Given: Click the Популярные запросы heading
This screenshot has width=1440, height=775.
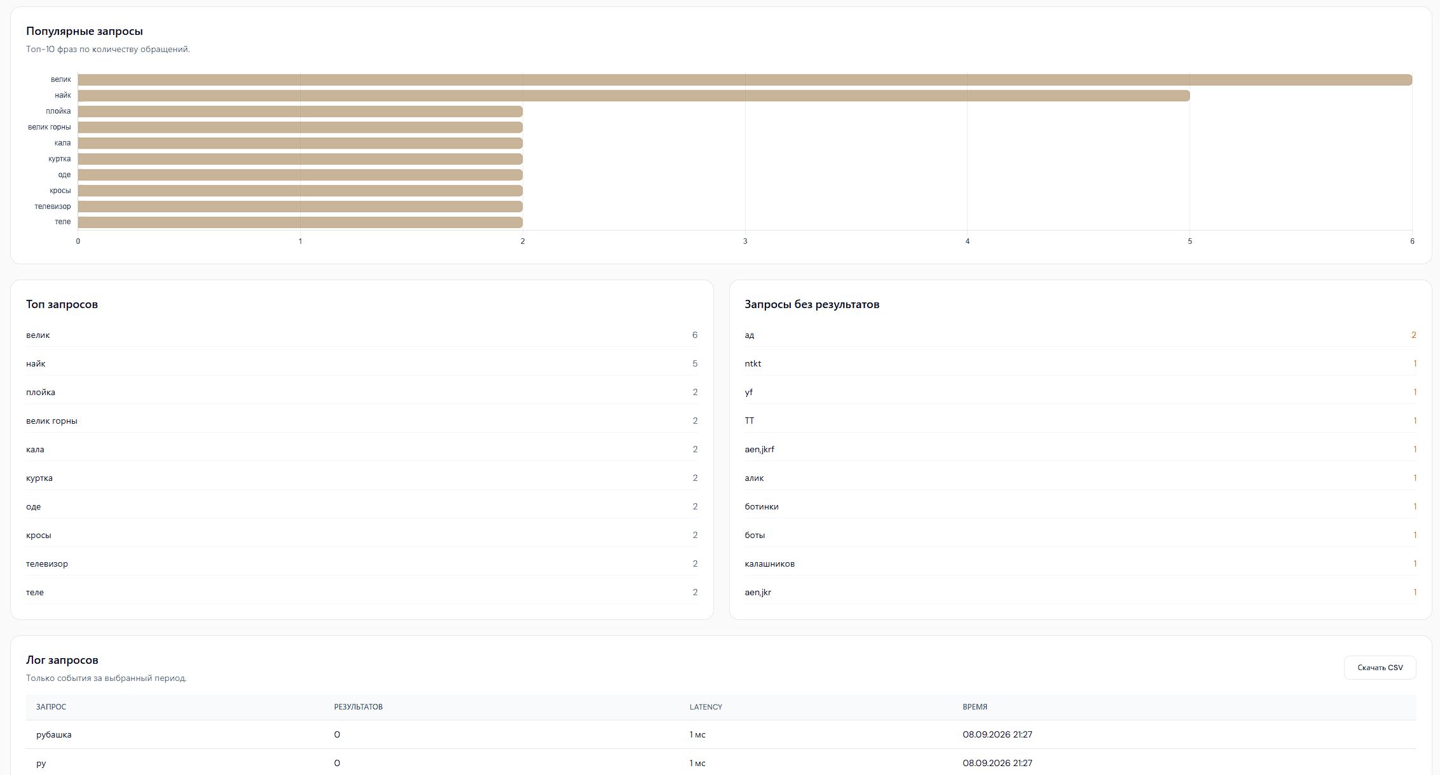Looking at the screenshot, I should [x=85, y=31].
